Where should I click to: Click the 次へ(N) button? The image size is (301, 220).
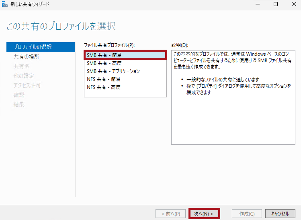click(x=204, y=214)
